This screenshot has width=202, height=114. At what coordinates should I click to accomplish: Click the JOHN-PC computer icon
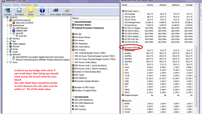point(7,18)
